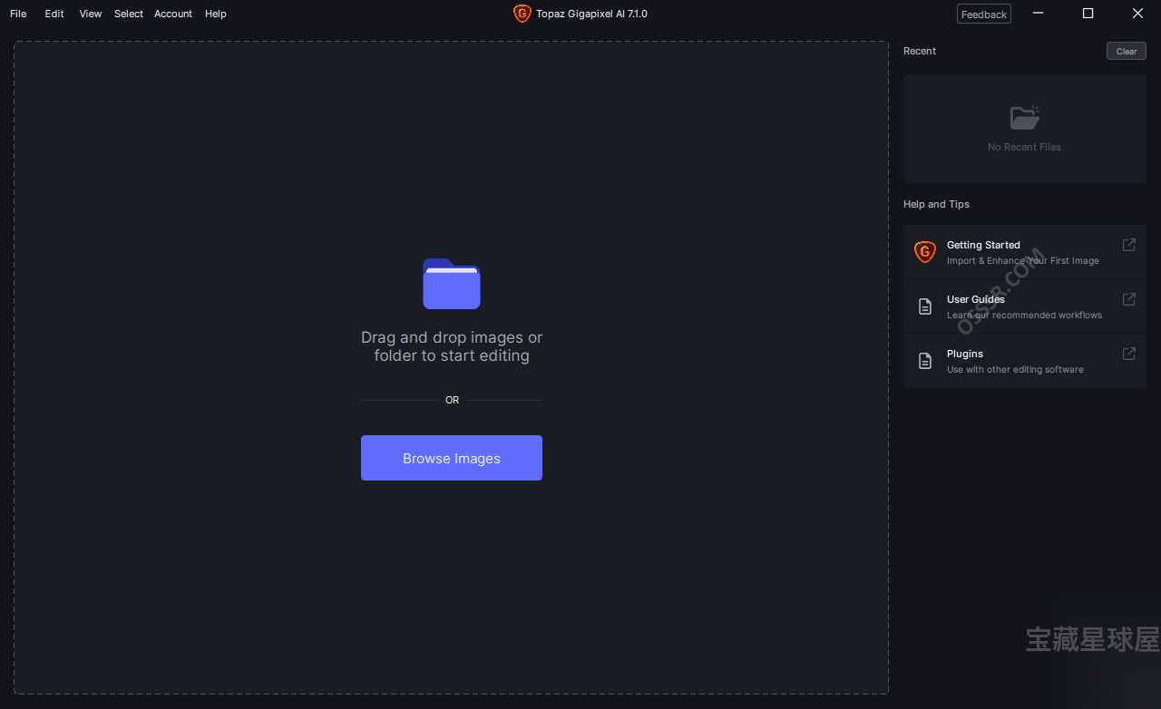Open the Plugins help link
The height and width of the screenshot is (709, 1161).
1025,361
